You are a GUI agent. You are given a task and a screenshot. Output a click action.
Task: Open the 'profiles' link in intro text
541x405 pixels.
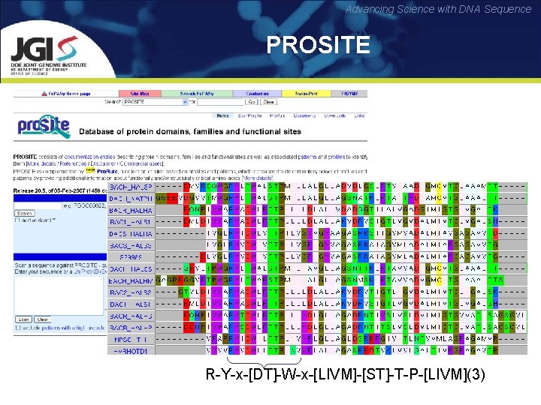(336, 157)
